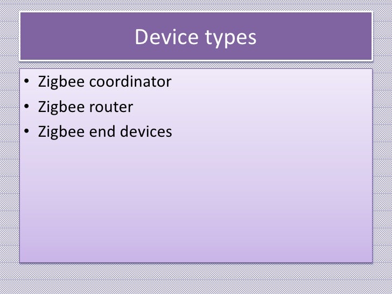
Task: Click the word "router" in the second bullet
Action: (111, 107)
